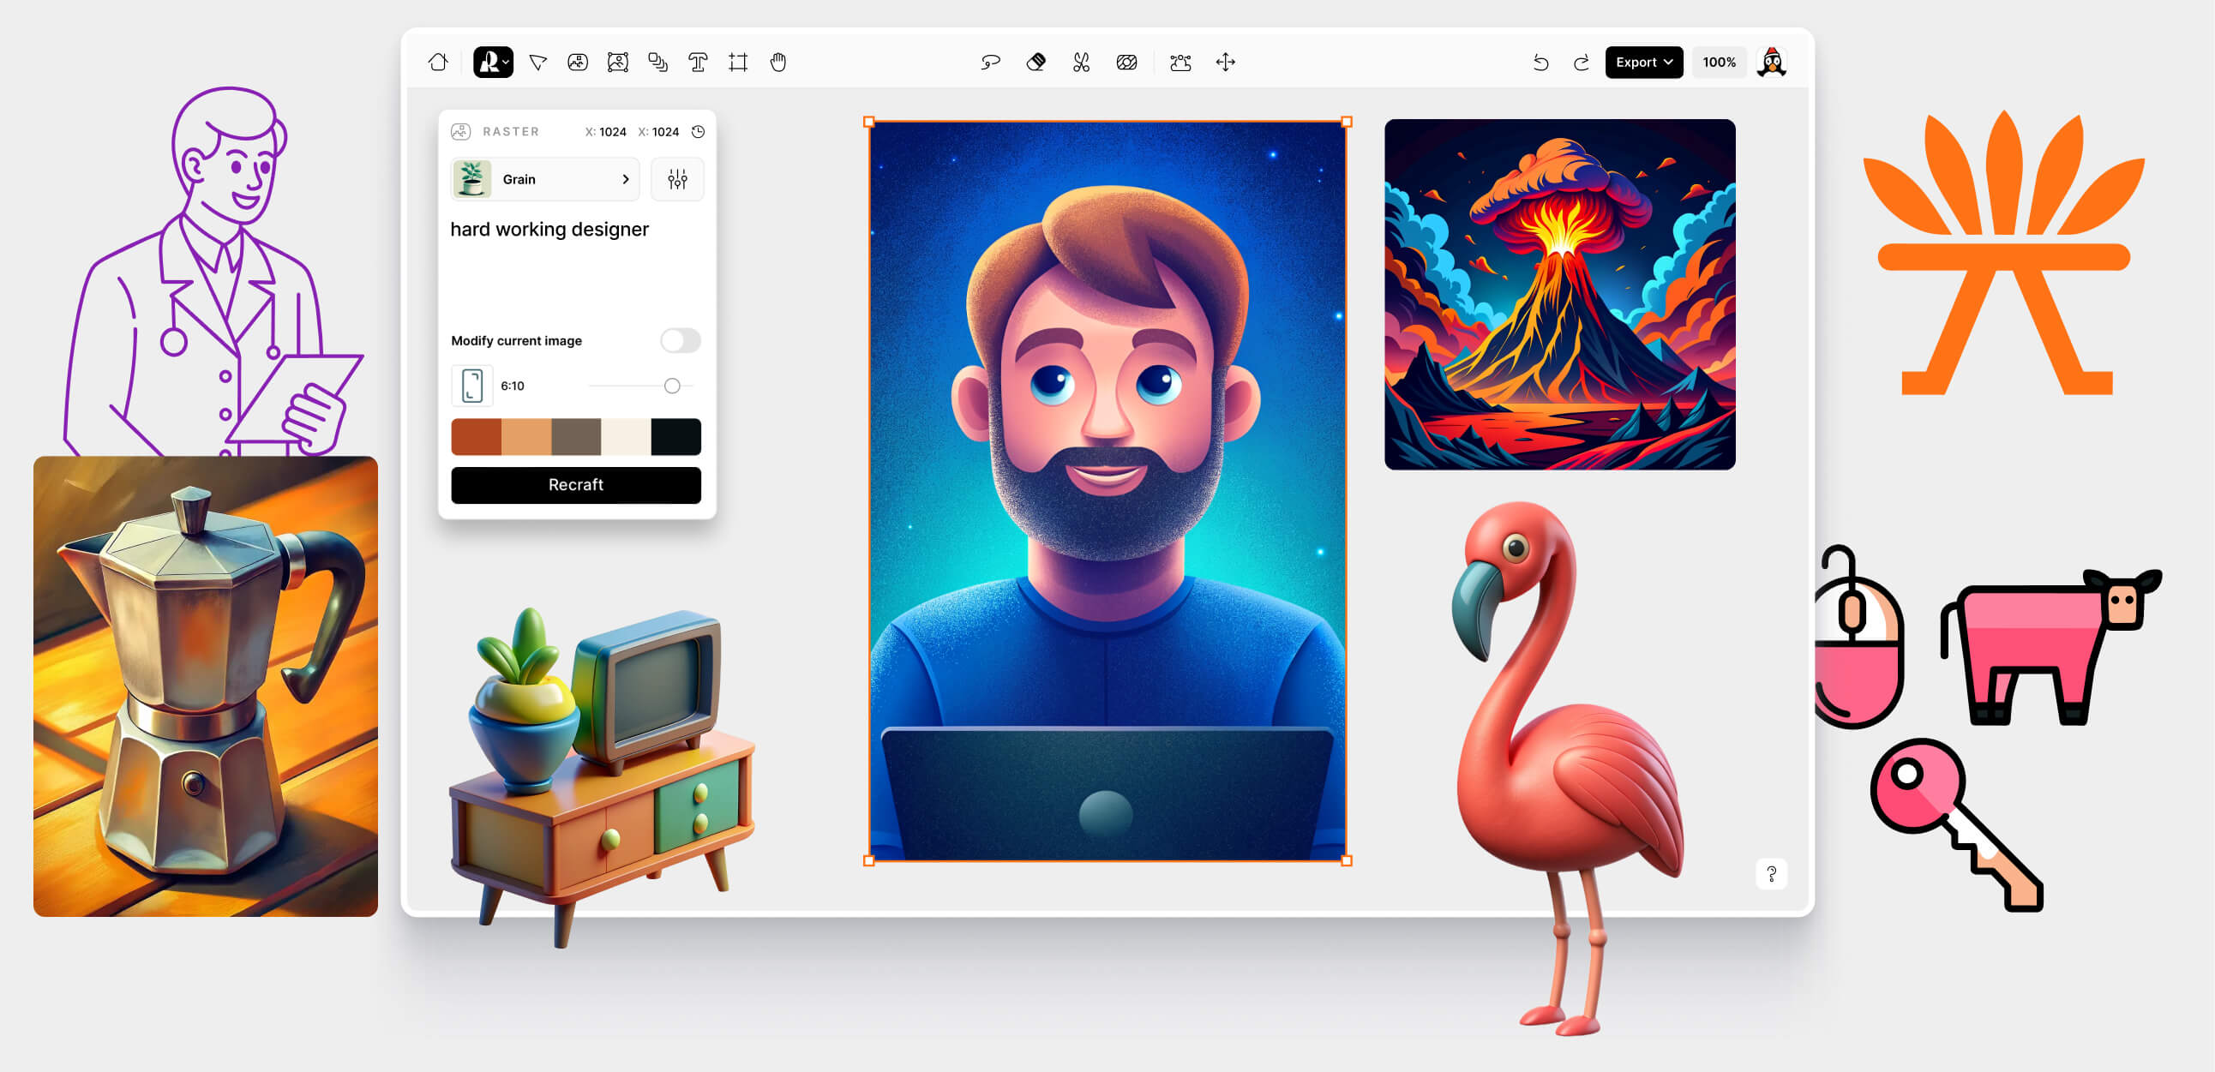Select the Eraser tool

pyautogui.click(x=1036, y=62)
